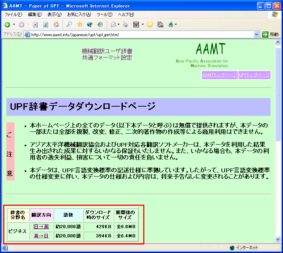Click the インターネット zone globe icon

point(232,248)
